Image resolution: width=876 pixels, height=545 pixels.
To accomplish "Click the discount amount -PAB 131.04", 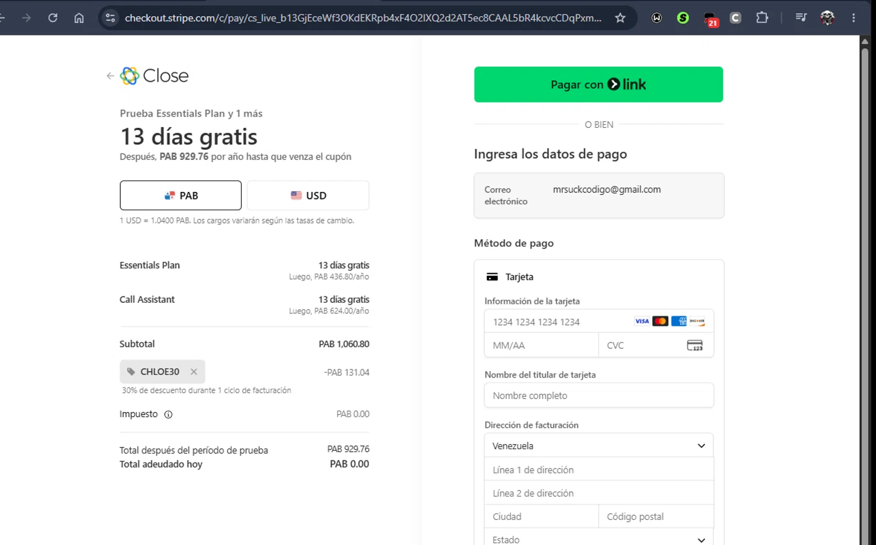I will 347,372.
